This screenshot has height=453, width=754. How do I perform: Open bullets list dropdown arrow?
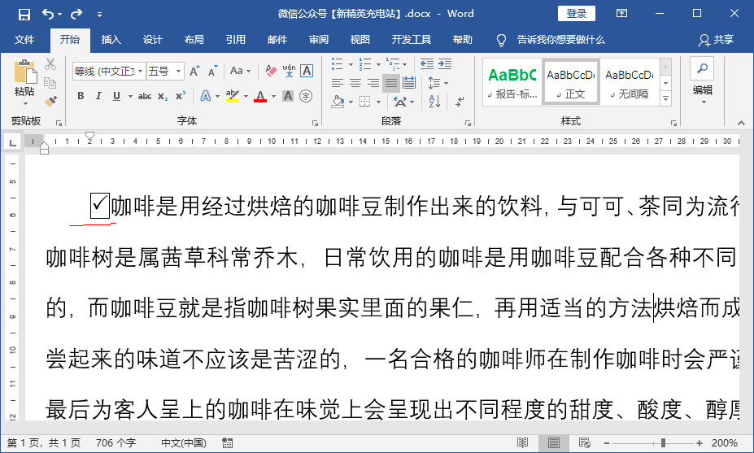[x=351, y=64]
